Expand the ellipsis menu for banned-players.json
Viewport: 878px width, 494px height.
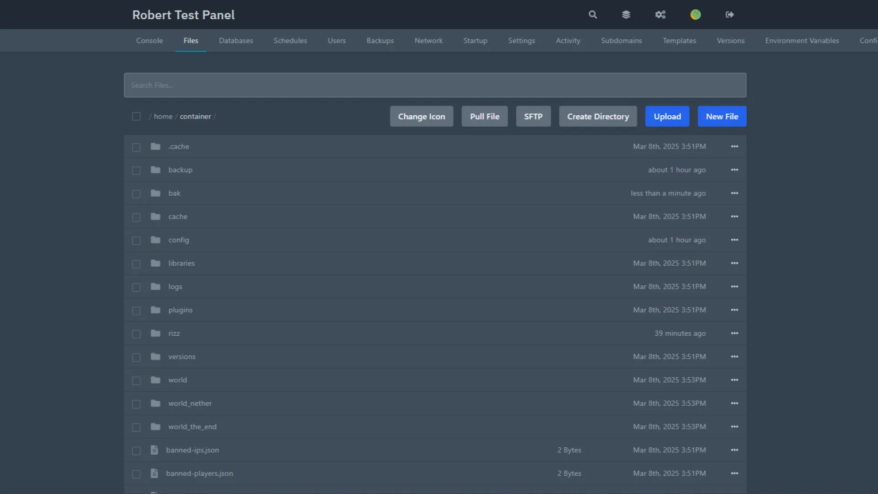coord(734,473)
